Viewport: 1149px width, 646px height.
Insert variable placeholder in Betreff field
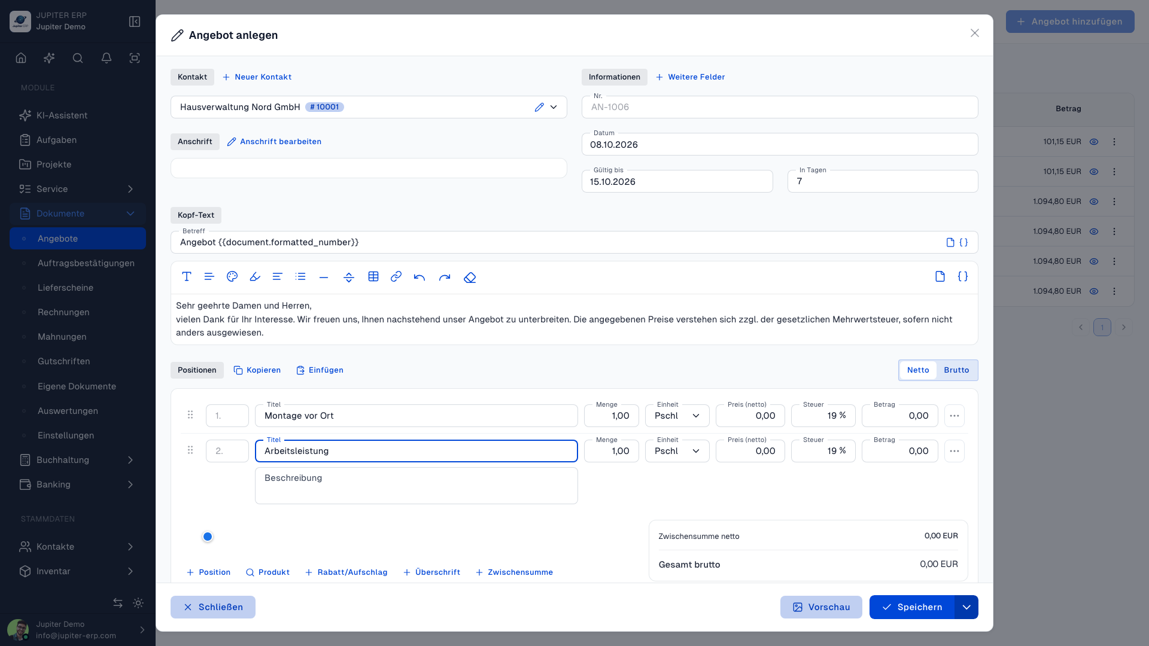[x=963, y=242]
